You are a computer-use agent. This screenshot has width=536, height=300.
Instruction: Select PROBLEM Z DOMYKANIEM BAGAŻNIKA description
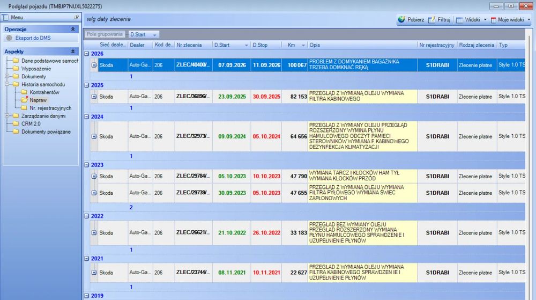point(362,64)
